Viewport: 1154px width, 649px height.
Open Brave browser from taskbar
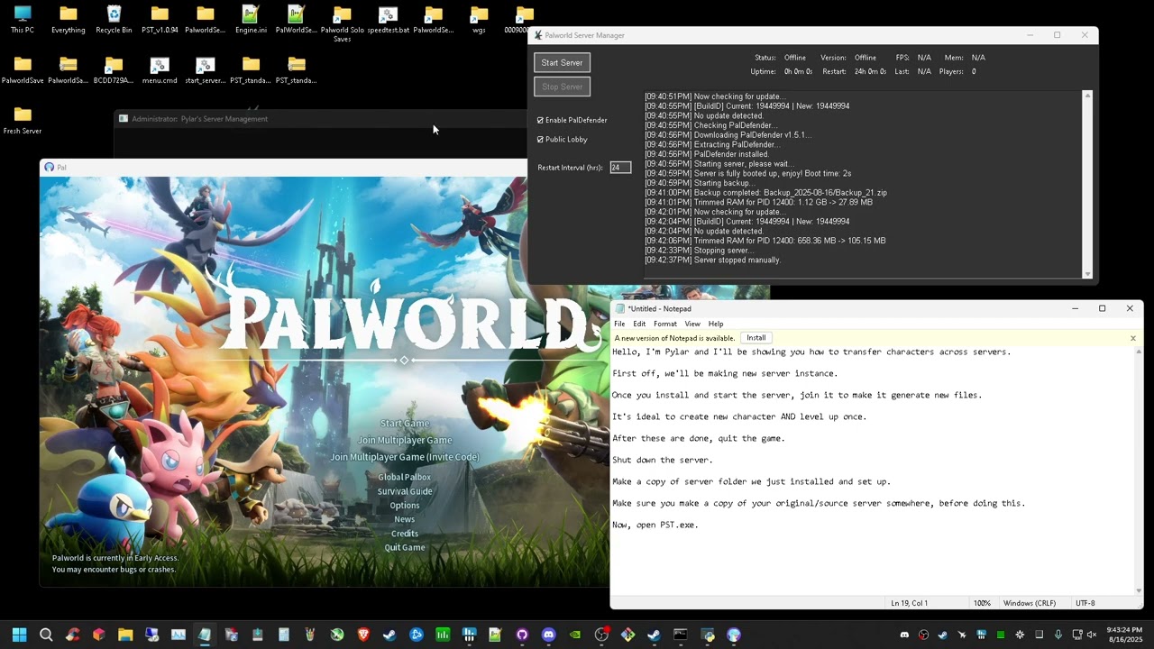pos(363,635)
